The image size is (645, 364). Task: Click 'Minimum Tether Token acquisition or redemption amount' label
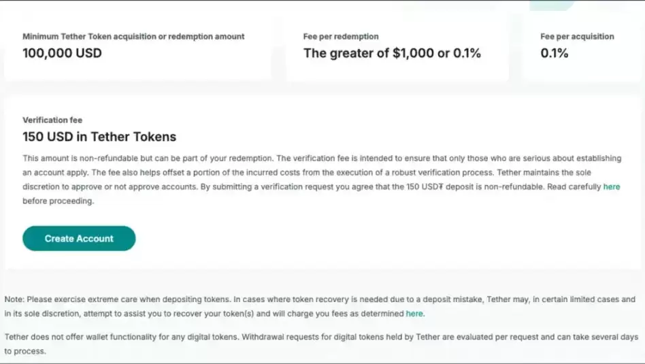point(133,37)
